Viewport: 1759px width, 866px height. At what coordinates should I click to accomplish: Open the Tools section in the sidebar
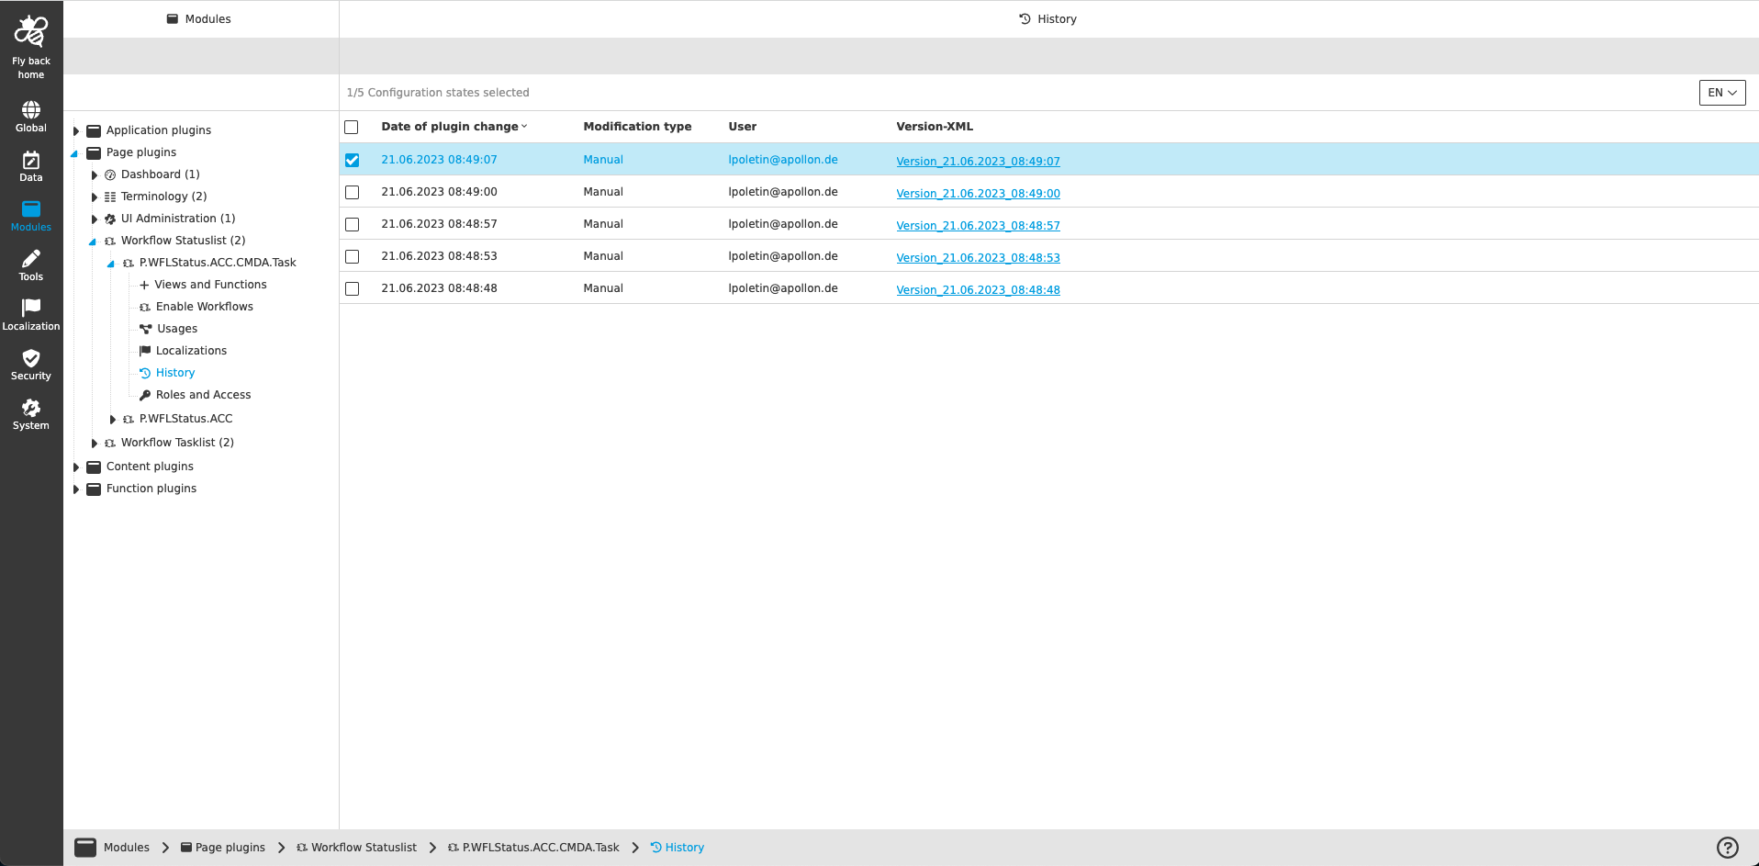coord(30,265)
